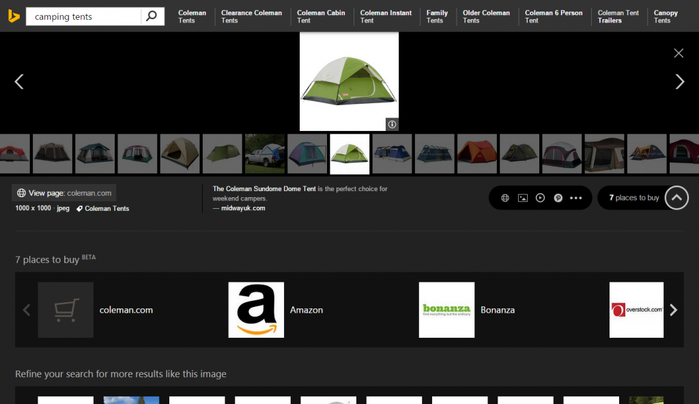This screenshot has height=404, width=699.
Task: Go back with the left navigation arrow
Action: click(19, 81)
